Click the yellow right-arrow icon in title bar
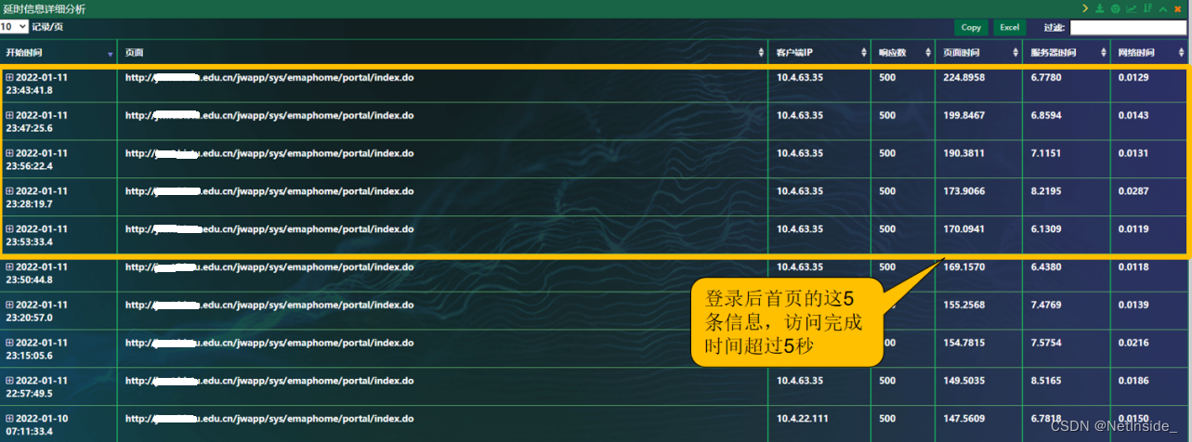The height and width of the screenshot is (442, 1192). coord(1085,8)
